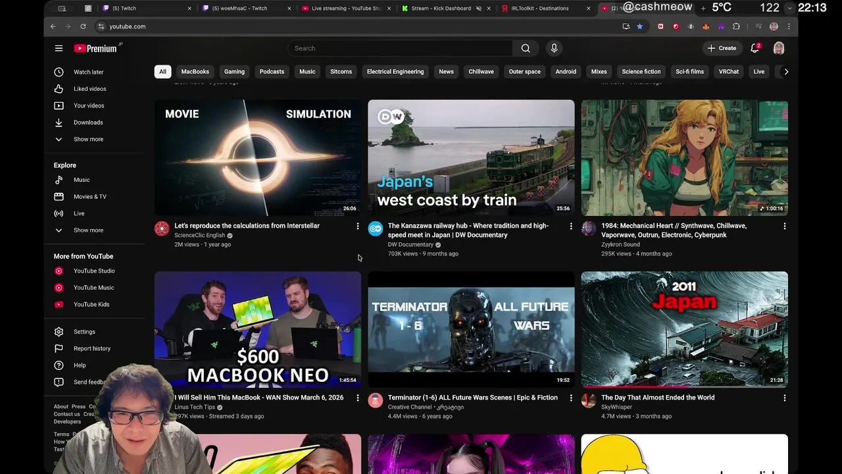This screenshot has height=474, width=842.
Task: Click the search magnifier button
Action: (526, 48)
